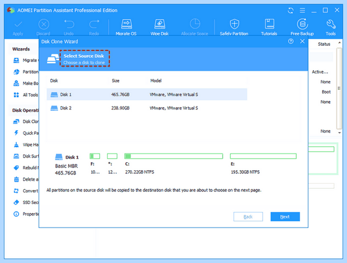
Task: Click the Disk Clone sidebar icon
Action: coord(16,122)
